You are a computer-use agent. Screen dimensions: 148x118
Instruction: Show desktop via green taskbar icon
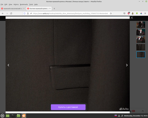coord(8,116)
